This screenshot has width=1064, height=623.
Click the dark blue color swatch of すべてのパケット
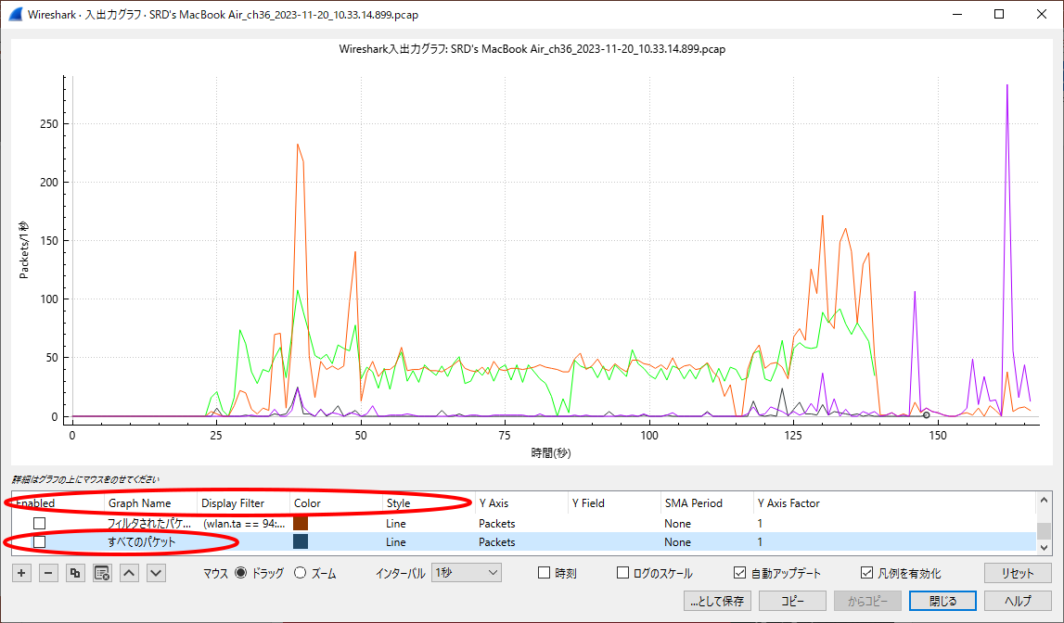click(x=301, y=541)
